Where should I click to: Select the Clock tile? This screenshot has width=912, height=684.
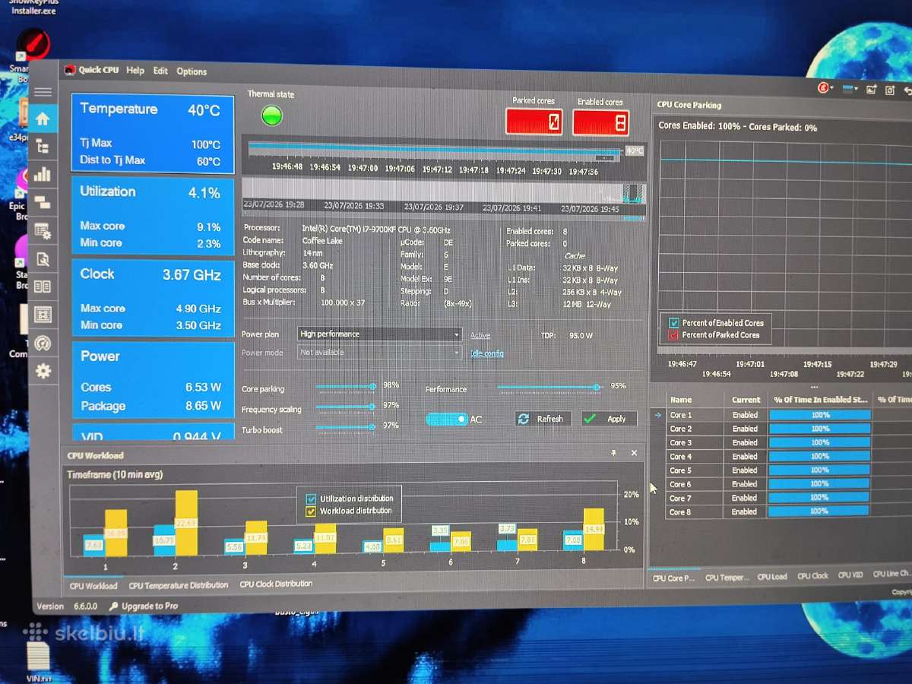pos(153,298)
